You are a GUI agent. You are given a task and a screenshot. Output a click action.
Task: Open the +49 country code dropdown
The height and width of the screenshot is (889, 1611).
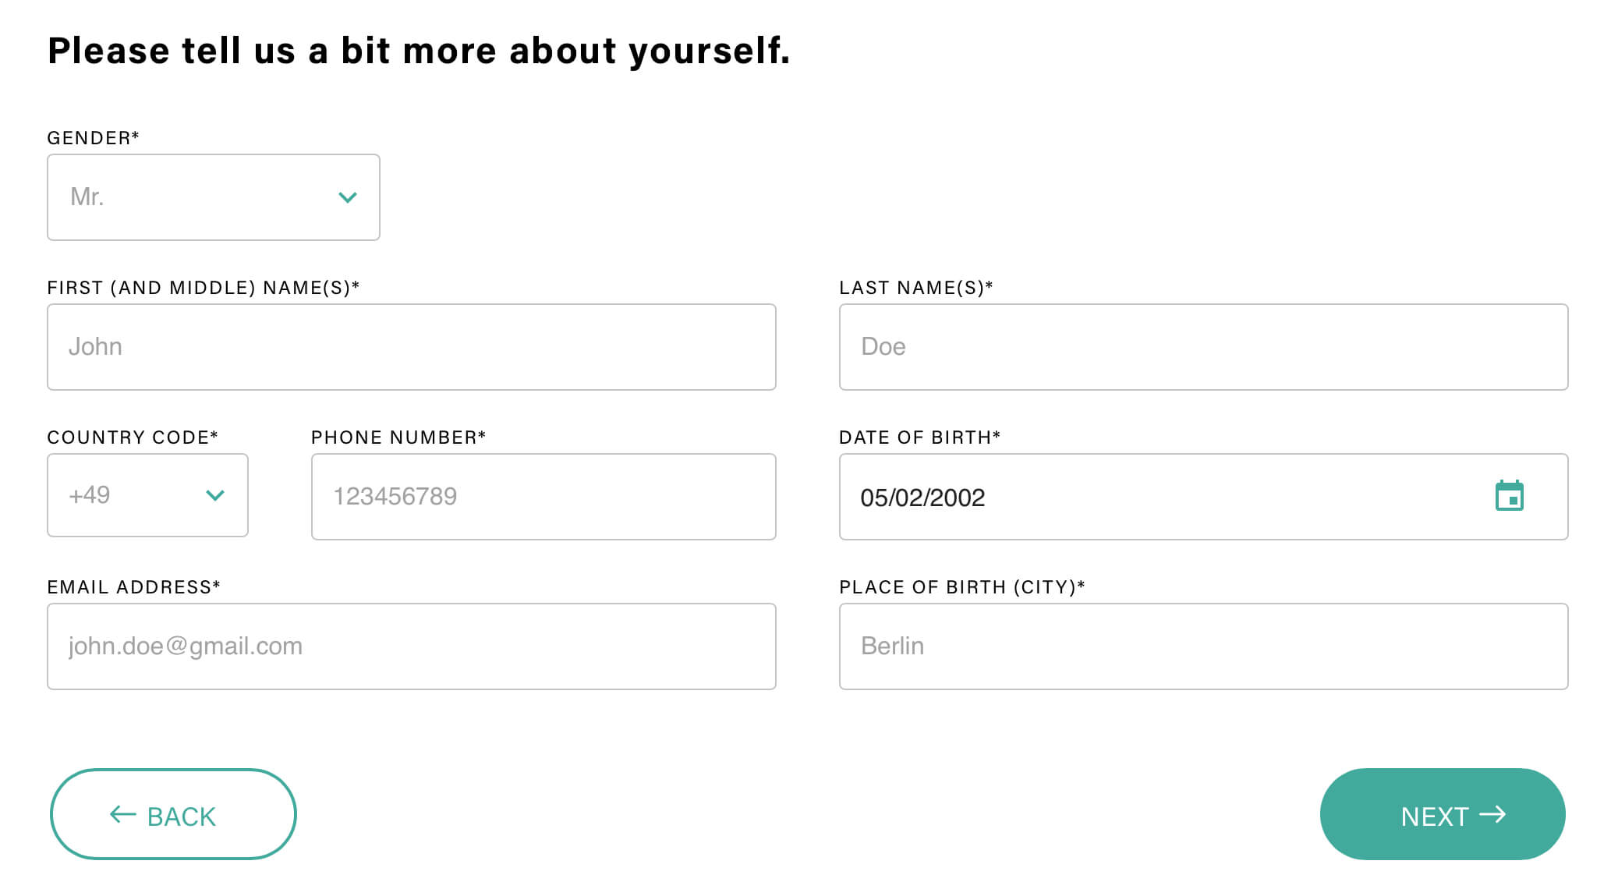tap(147, 496)
